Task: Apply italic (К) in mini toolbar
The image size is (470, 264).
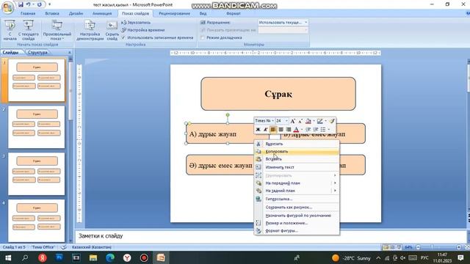Action: coord(265,129)
